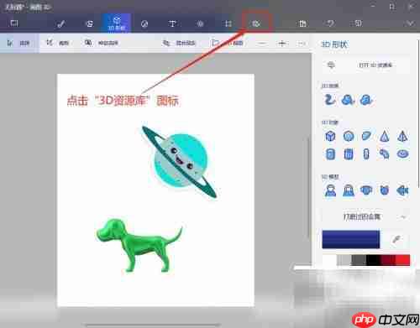The height and width of the screenshot is (328, 420).
Task: Select the Dog 3D model icon
Action: 366,190
